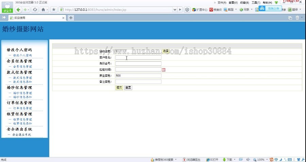Click the Sogou wrench settings icon
Viewport: 306px width, 162px height.
point(303,160)
